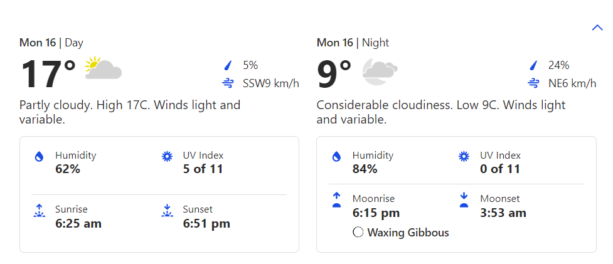Select the Mon 16 | Day heading

[x=51, y=43]
